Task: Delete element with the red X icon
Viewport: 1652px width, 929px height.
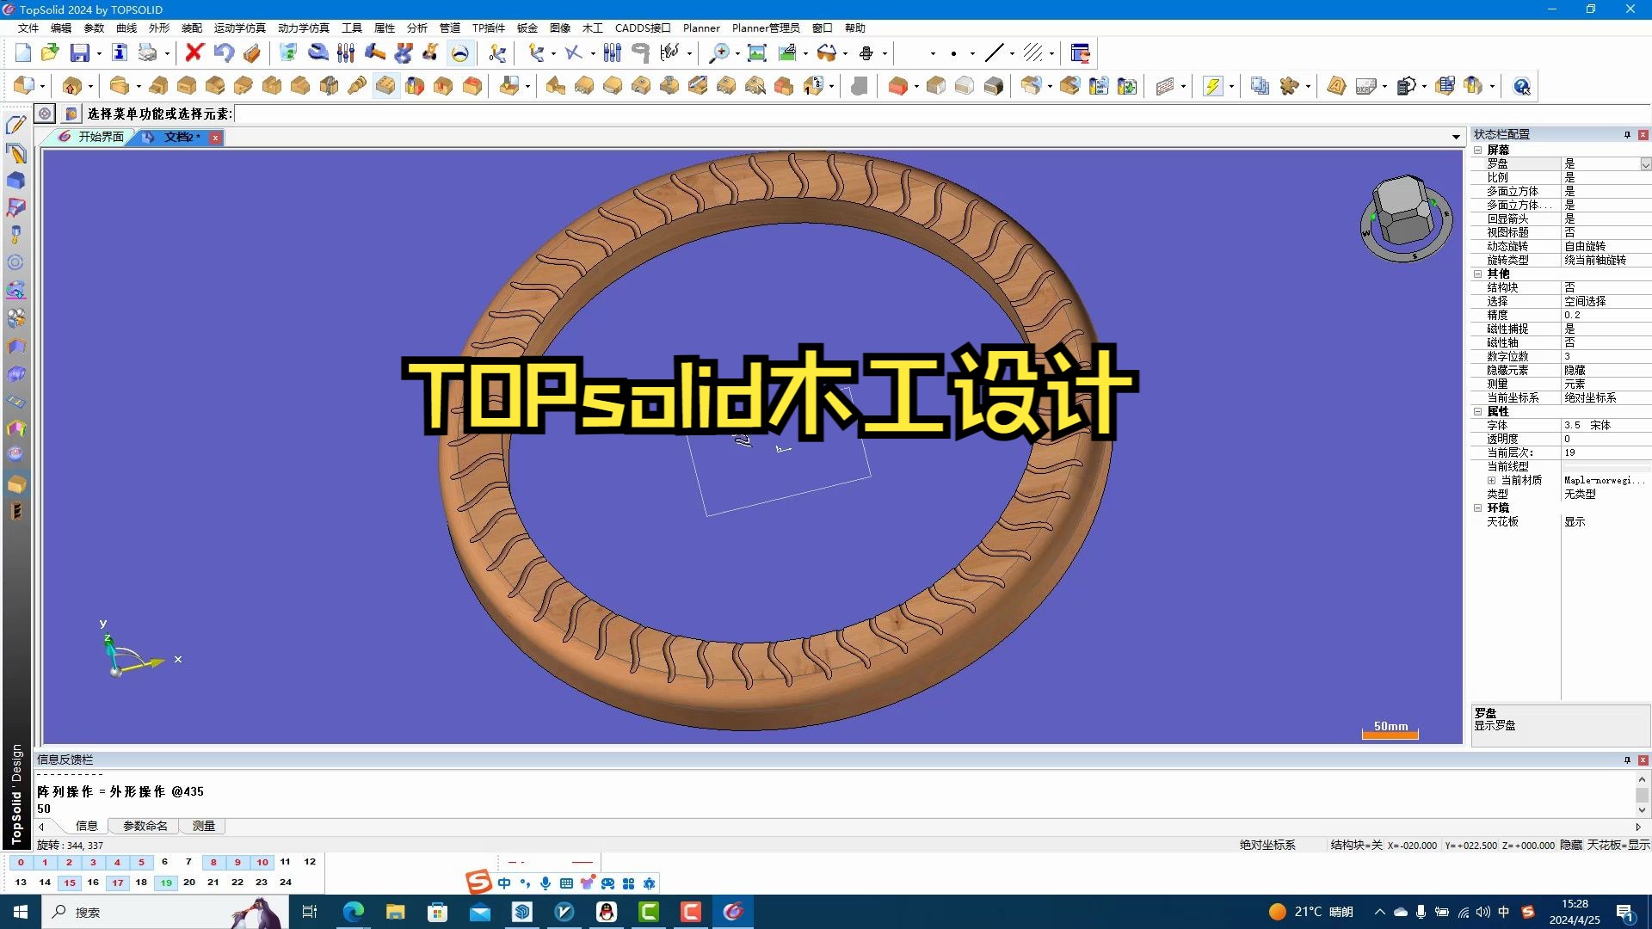Action: coord(194,53)
